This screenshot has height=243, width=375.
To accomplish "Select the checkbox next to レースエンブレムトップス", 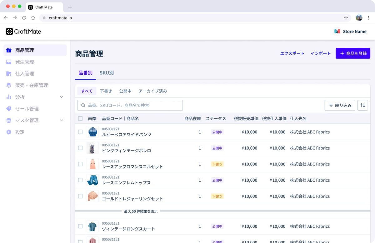I will point(80,180).
